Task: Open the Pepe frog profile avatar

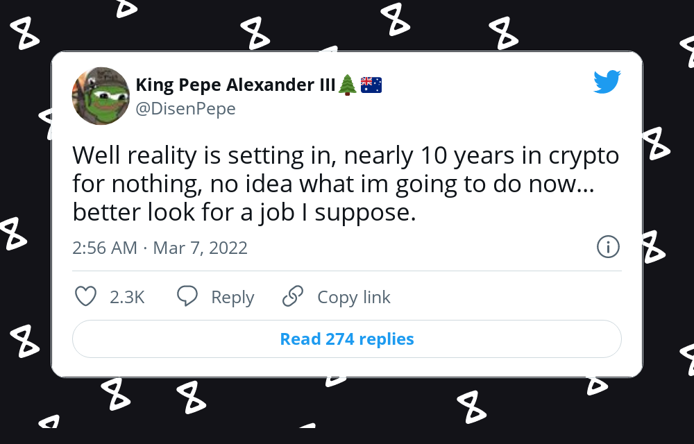Action: [101, 96]
